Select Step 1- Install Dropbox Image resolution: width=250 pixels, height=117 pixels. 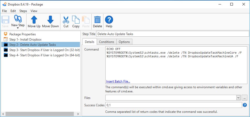25,40
